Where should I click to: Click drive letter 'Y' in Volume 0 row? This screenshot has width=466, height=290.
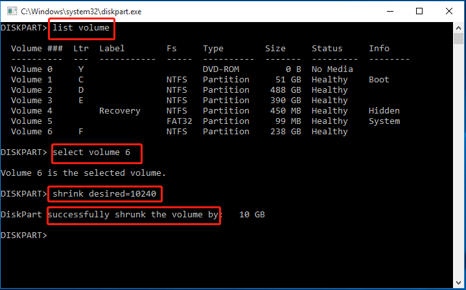81,69
